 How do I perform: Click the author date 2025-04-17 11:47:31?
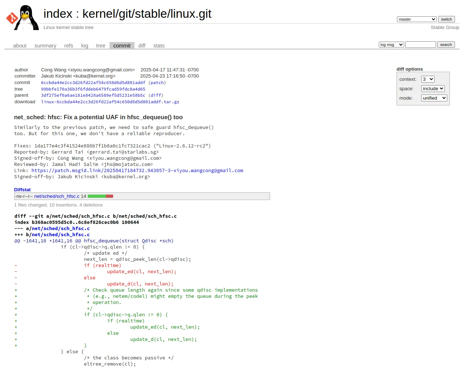170,70
